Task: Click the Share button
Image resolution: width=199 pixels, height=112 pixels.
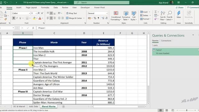Action: tap(179, 7)
